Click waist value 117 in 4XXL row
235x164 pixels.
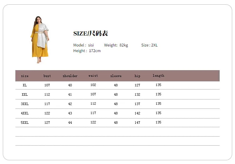[93, 113]
